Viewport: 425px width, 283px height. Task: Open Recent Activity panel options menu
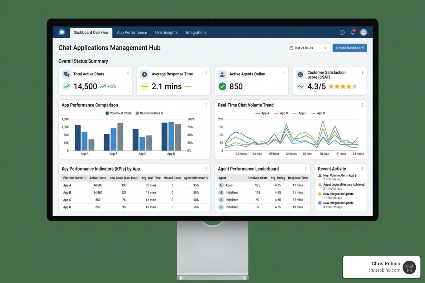click(x=362, y=169)
